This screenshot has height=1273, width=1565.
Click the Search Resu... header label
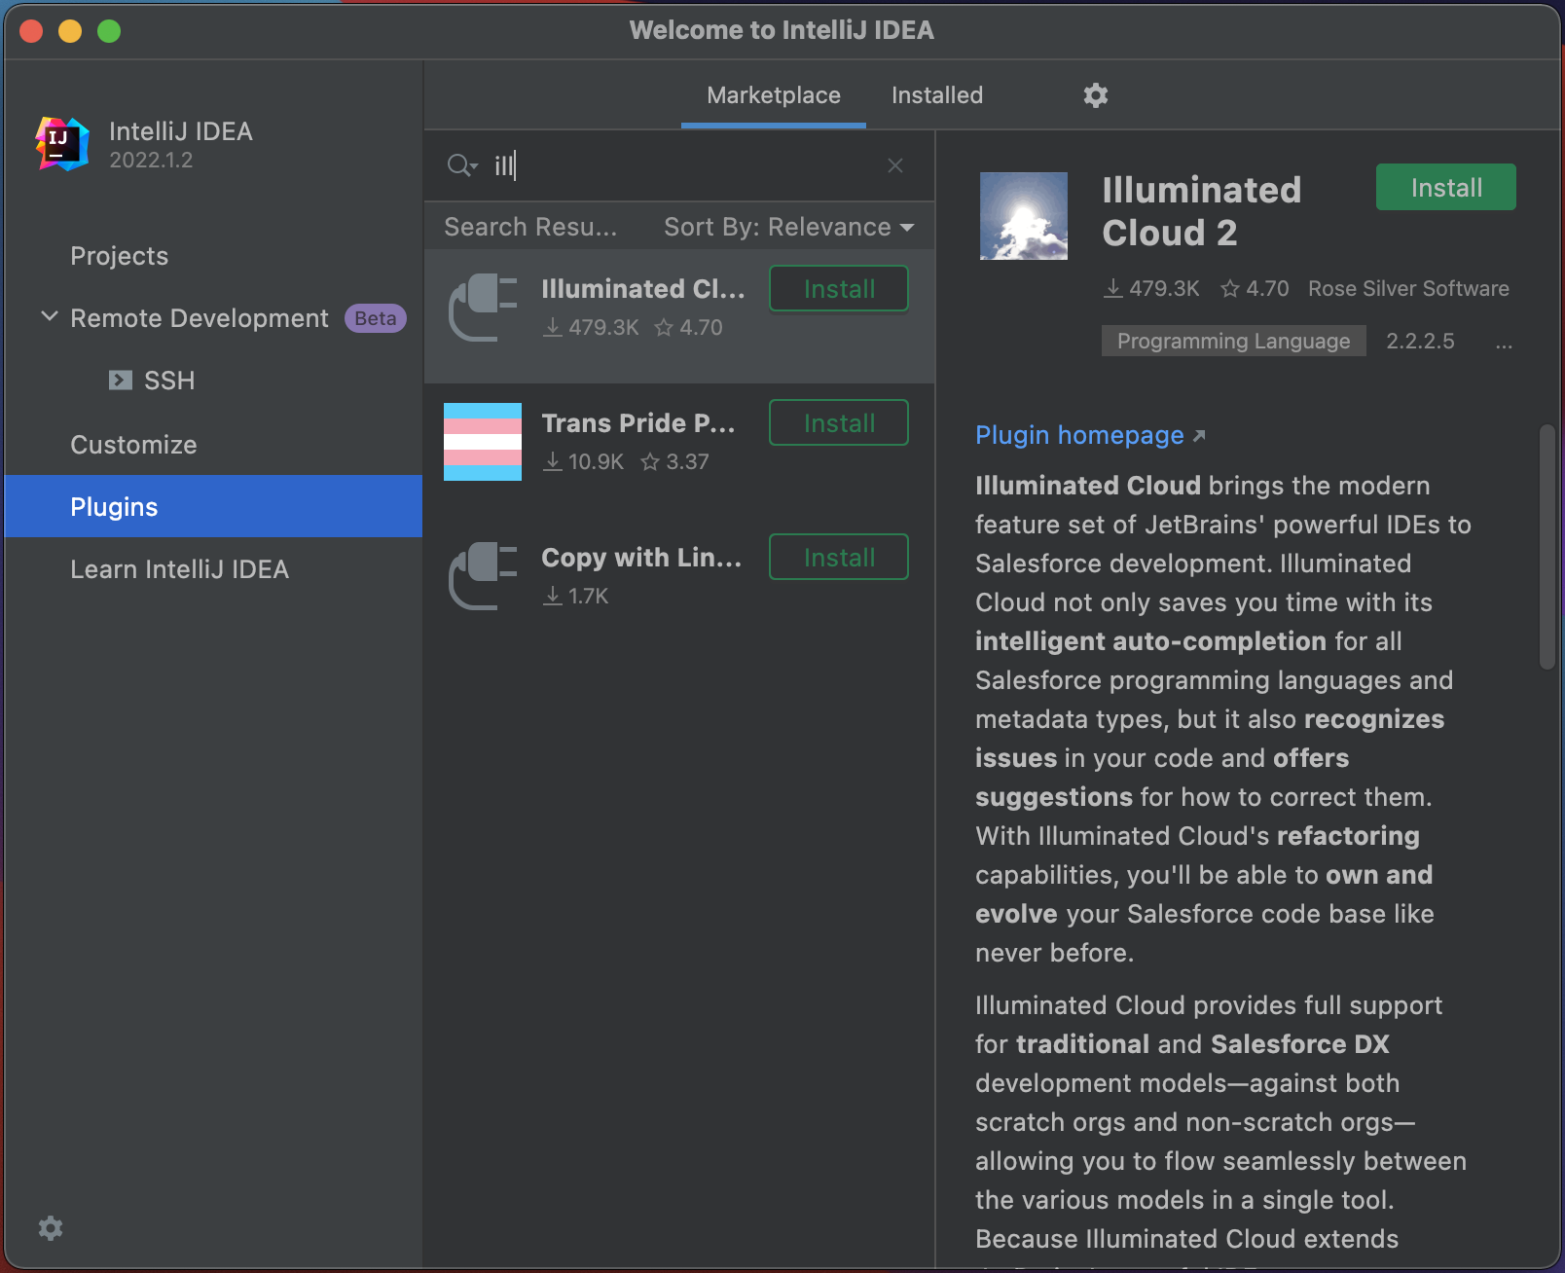(530, 227)
